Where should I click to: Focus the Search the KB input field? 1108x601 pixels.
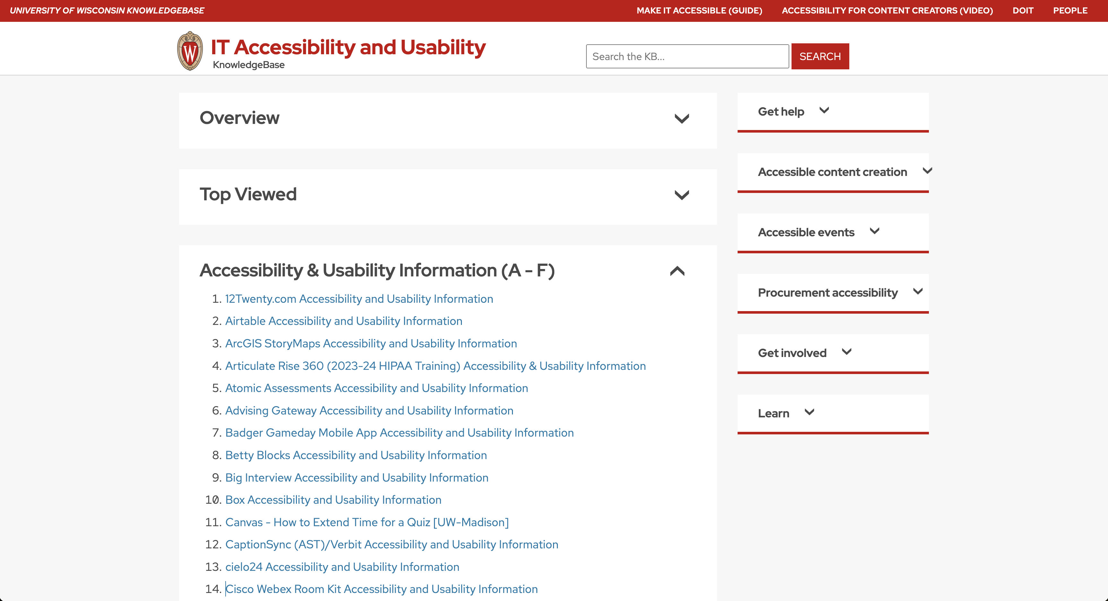(x=687, y=57)
